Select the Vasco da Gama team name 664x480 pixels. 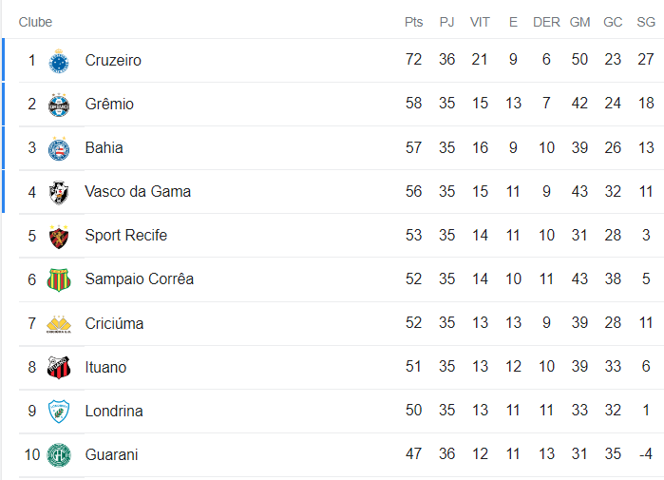coord(138,192)
